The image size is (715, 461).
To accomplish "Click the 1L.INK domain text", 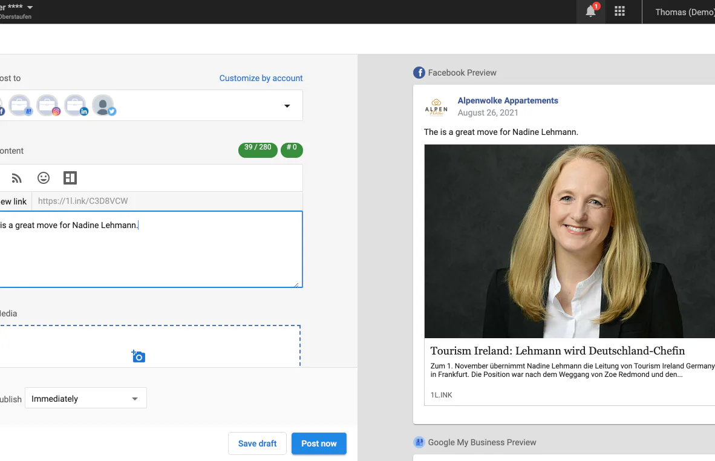I will tap(442, 395).
